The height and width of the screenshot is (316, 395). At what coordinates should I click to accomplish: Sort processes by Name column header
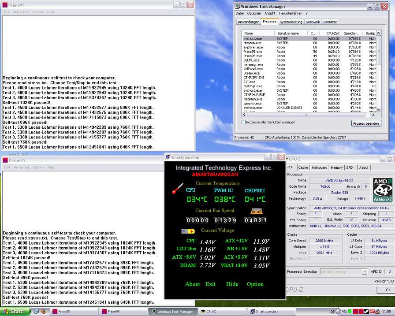[258, 33]
